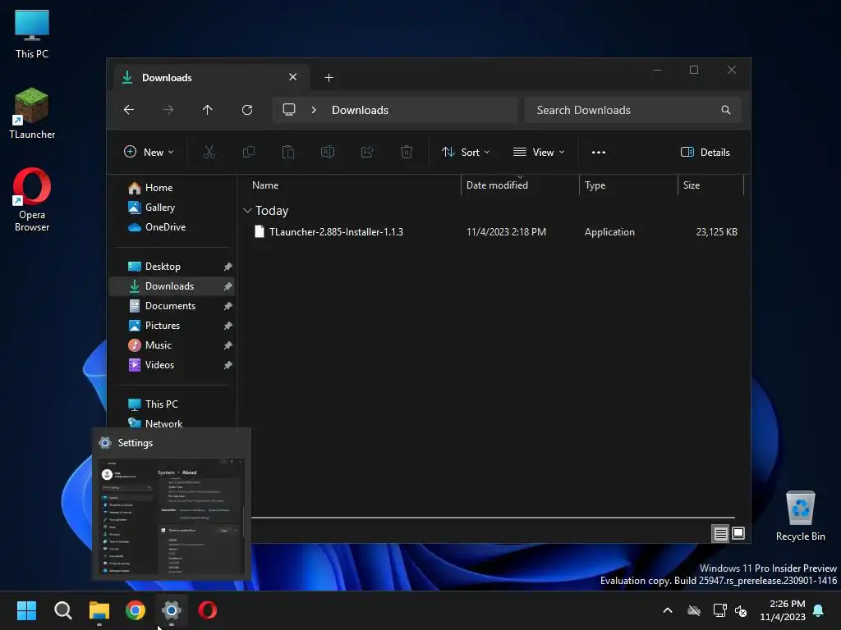This screenshot has width=841, height=630.
Task: Unpin Desktop from Quick access
Action: (228, 267)
